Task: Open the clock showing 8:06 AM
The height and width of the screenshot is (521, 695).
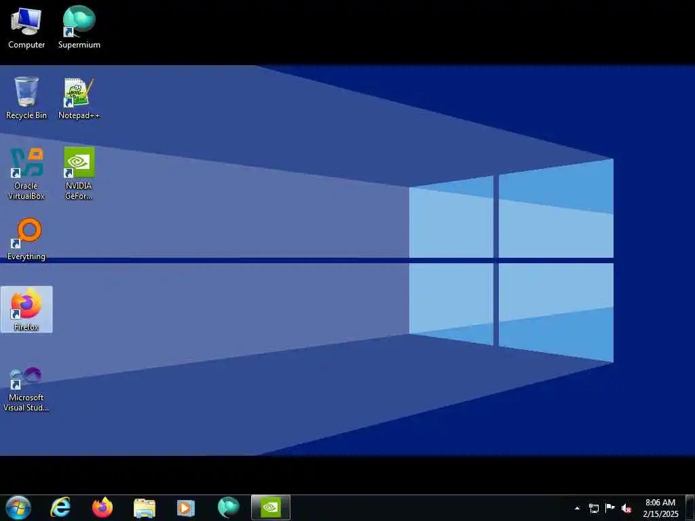Action: coord(660,508)
